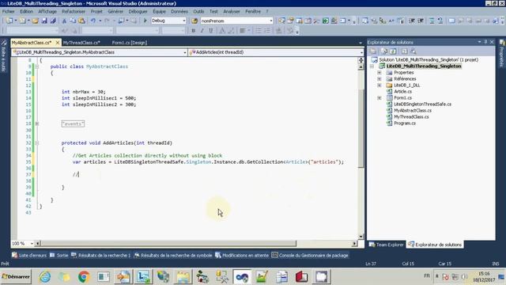Image resolution: width=506 pixels, height=285 pixels.
Task: Collapse the AddArticles method outline on line 32
Action: coord(37,142)
